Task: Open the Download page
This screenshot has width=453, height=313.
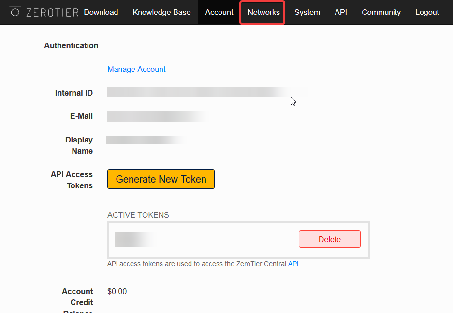Action: click(101, 13)
